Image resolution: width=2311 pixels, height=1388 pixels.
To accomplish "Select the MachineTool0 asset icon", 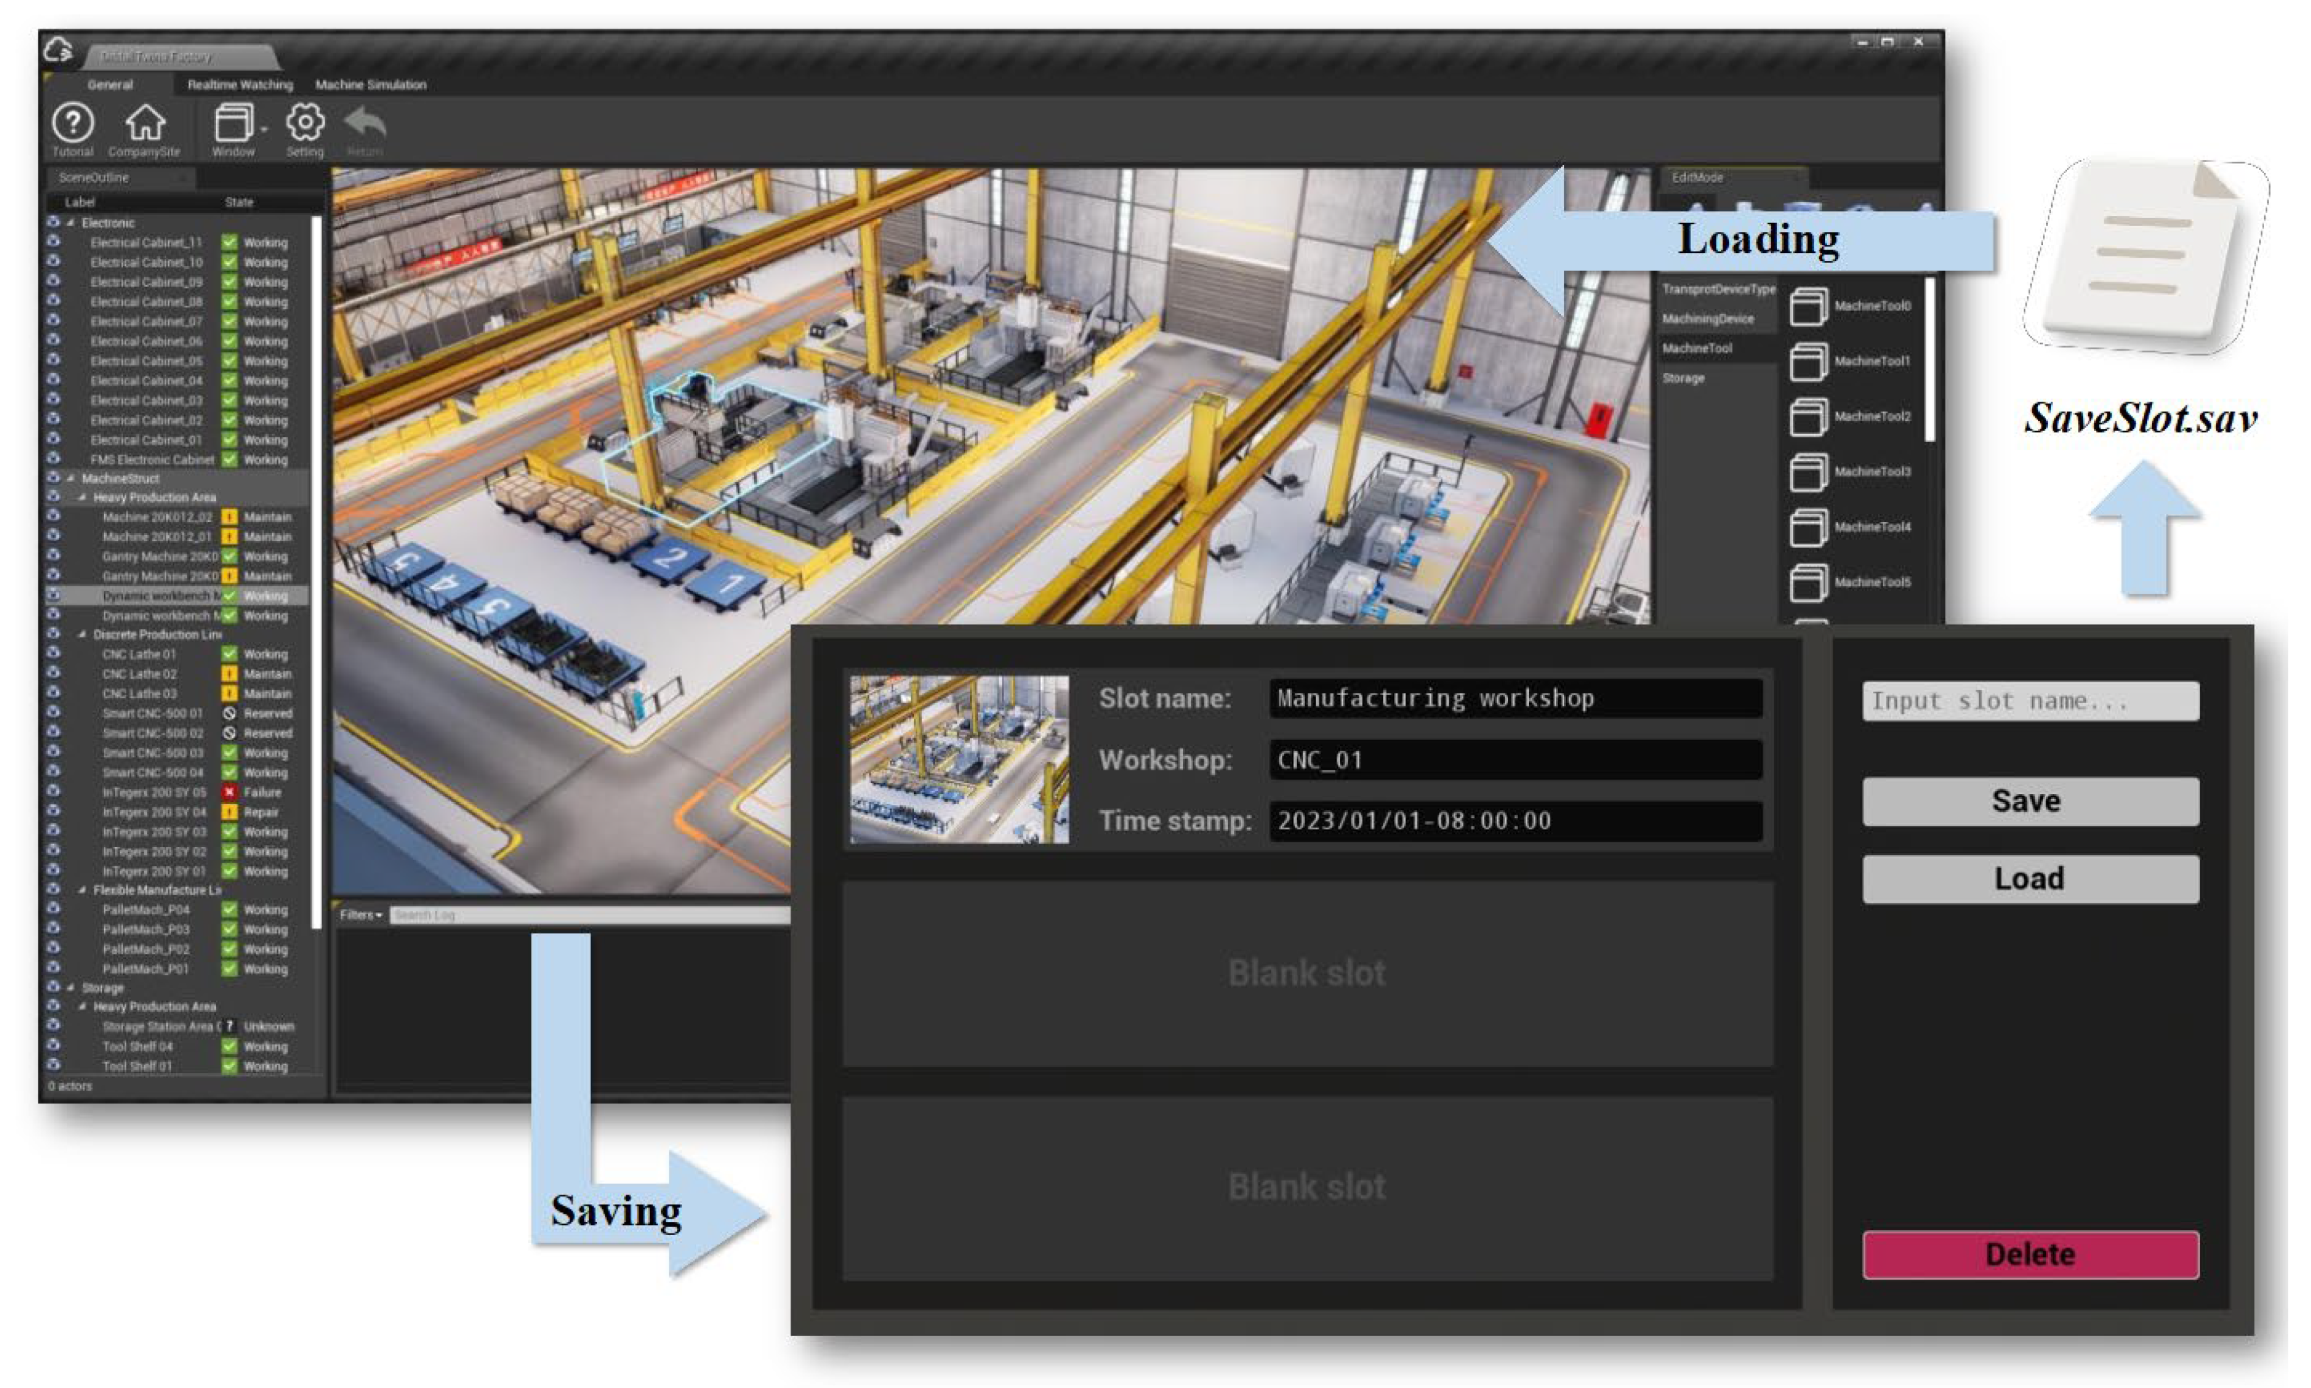I will coord(1808,306).
